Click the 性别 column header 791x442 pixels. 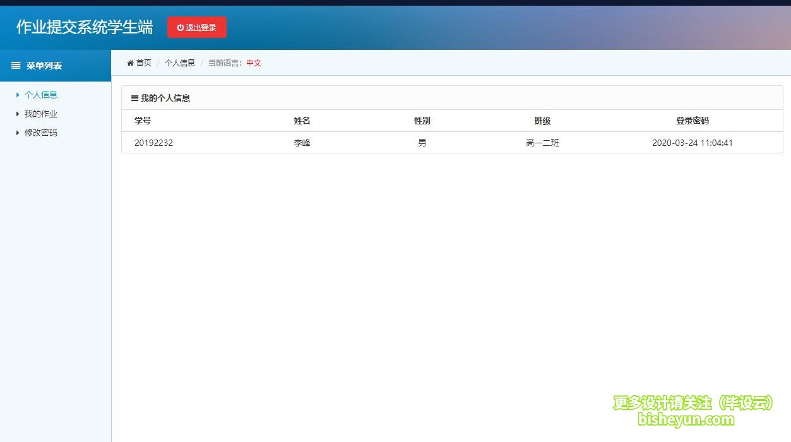pos(422,121)
